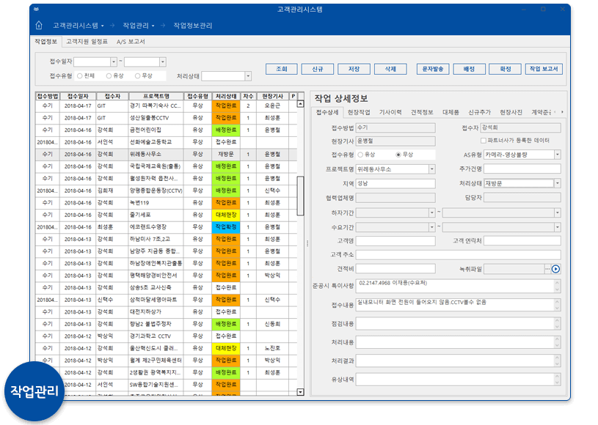The height and width of the screenshot is (425, 598).
Task: Play the recording file with the play icon
Action: click(x=555, y=269)
